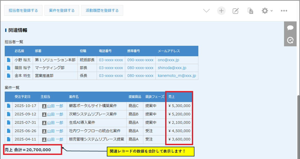Viewport: 300px width, 159px height.
Task: Click the edit record pencil icon
Action: tap(236, 11)
